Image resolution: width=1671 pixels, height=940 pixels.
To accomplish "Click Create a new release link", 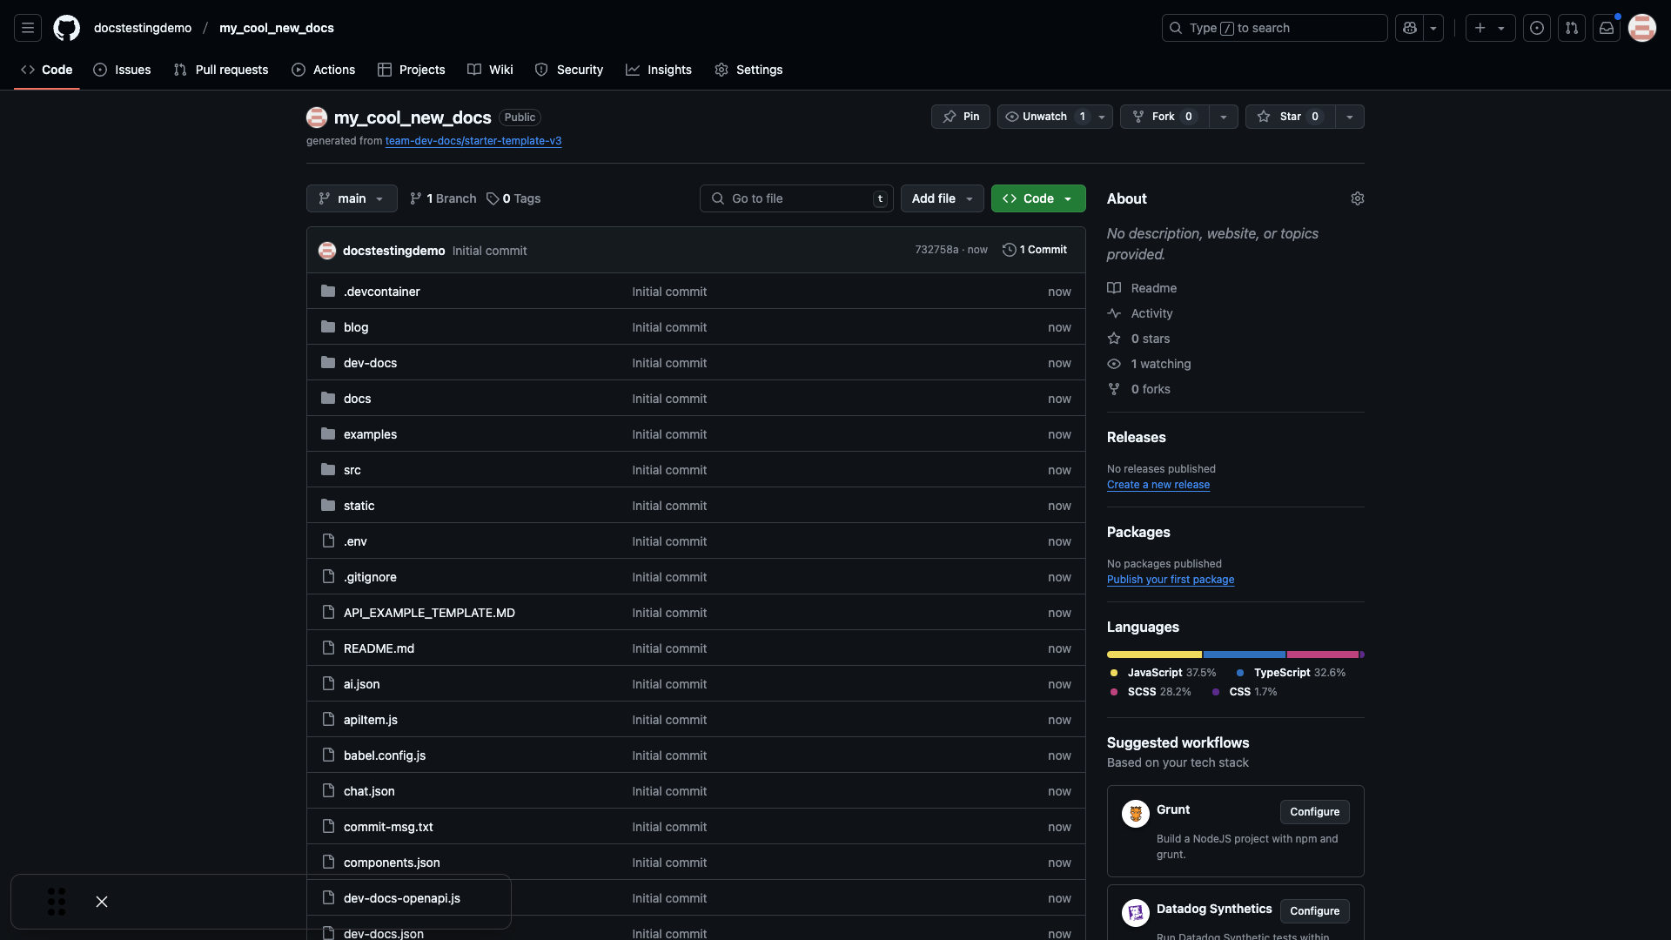I will [1158, 485].
